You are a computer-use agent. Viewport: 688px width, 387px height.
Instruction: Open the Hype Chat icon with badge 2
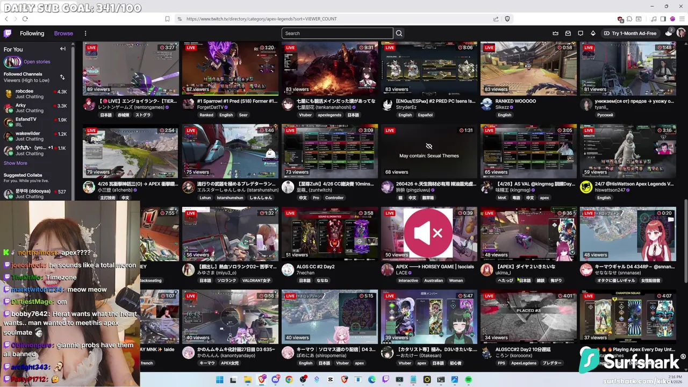pyautogui.click(x=669, y=33)
